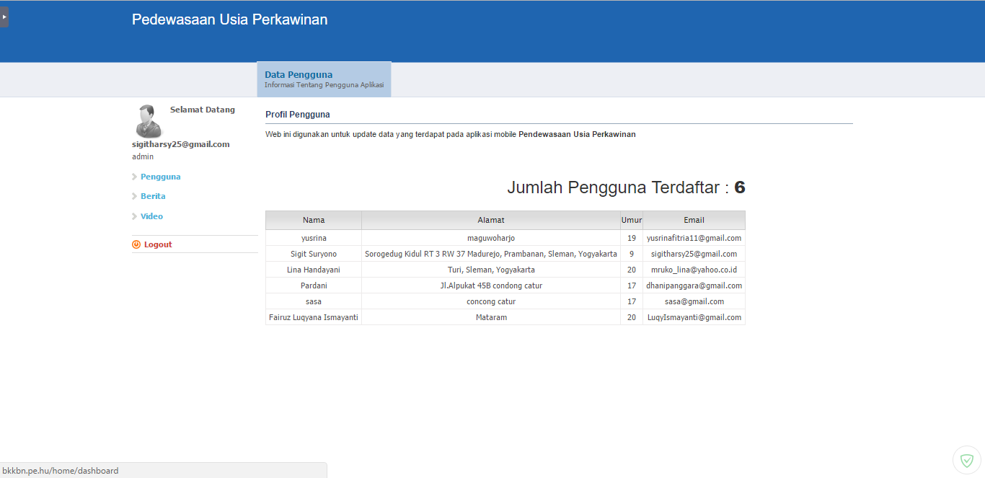Image resolution: width=985 pixels, height=478 pixels.
Task: Click the age 9 in Sigit Suryono's row
Action: coord(632,254)
